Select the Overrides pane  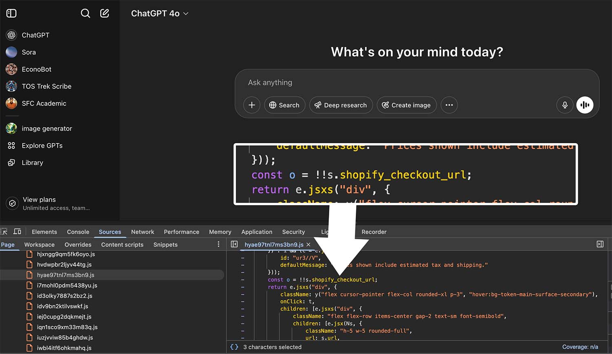click(78, 245)
